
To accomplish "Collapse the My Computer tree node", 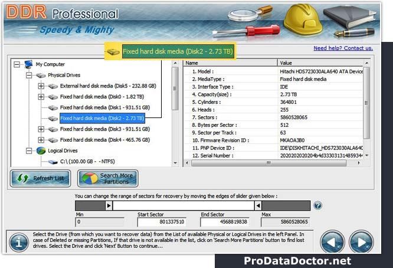I will (x=17, y=64).
